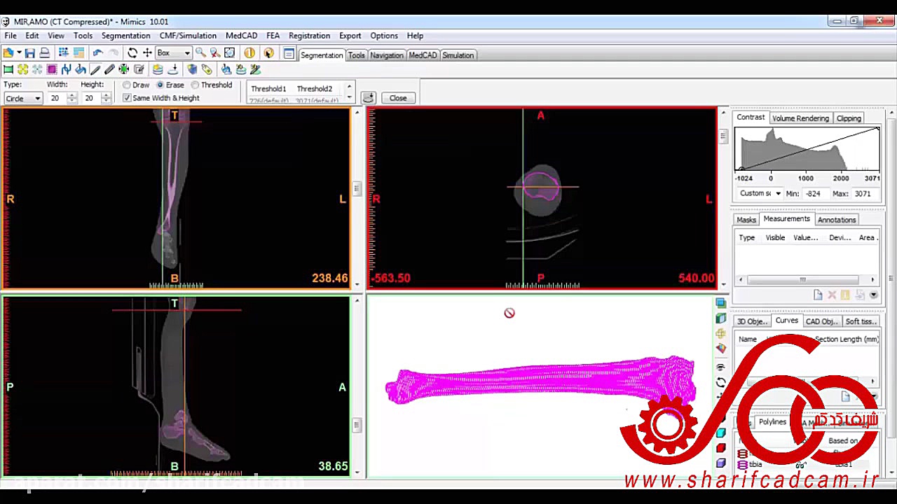Click the Print icon in the main toolbar
Image resolution: width=897 pixels, height=504 pixels.
click(44, 52)
